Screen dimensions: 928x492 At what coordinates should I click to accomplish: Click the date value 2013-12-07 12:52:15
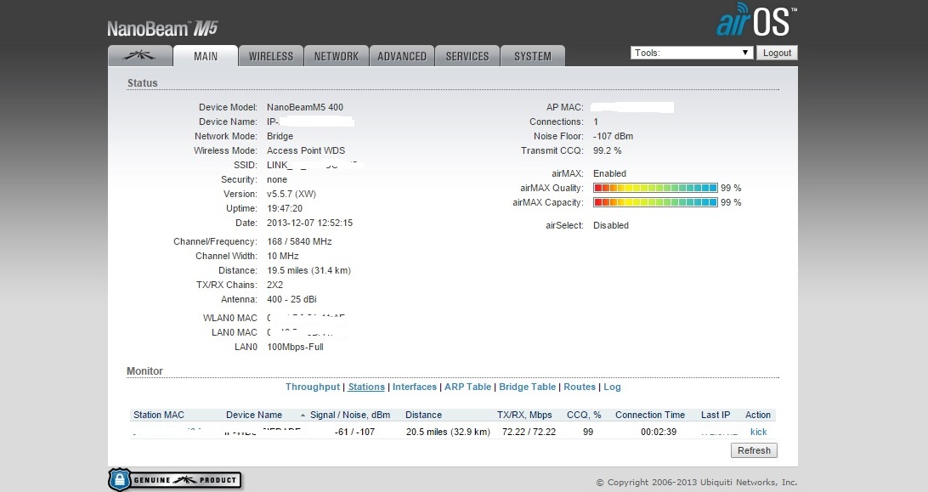click(309, 223)
